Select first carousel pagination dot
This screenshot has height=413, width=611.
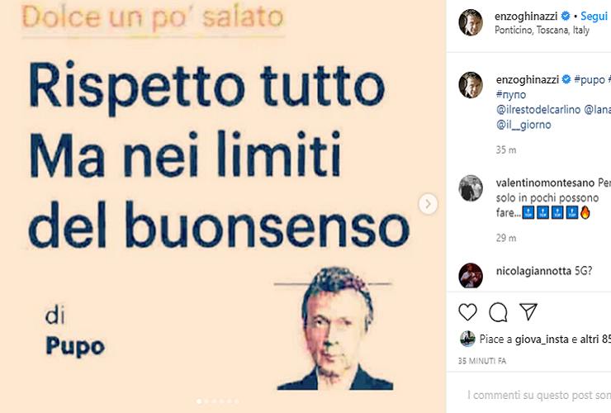tap(199, 401)
